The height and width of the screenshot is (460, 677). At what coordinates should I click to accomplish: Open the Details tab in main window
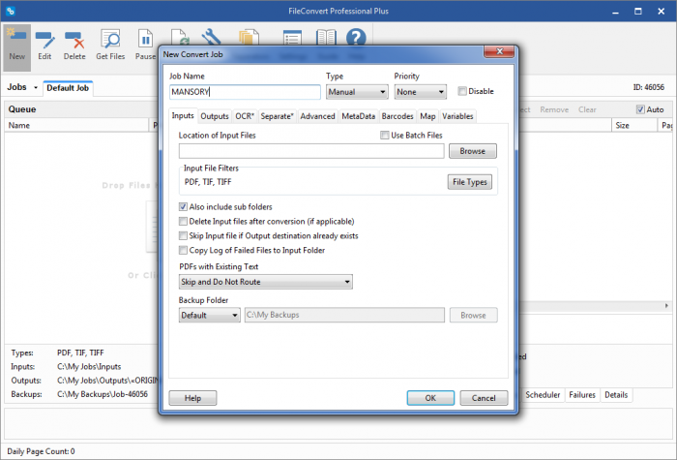coord(616,395)
